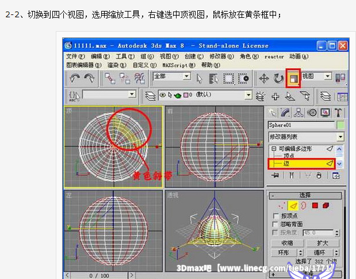Choose the Select Object arrow tool
This screenshot has width=356, height=279.
[200, 79]
